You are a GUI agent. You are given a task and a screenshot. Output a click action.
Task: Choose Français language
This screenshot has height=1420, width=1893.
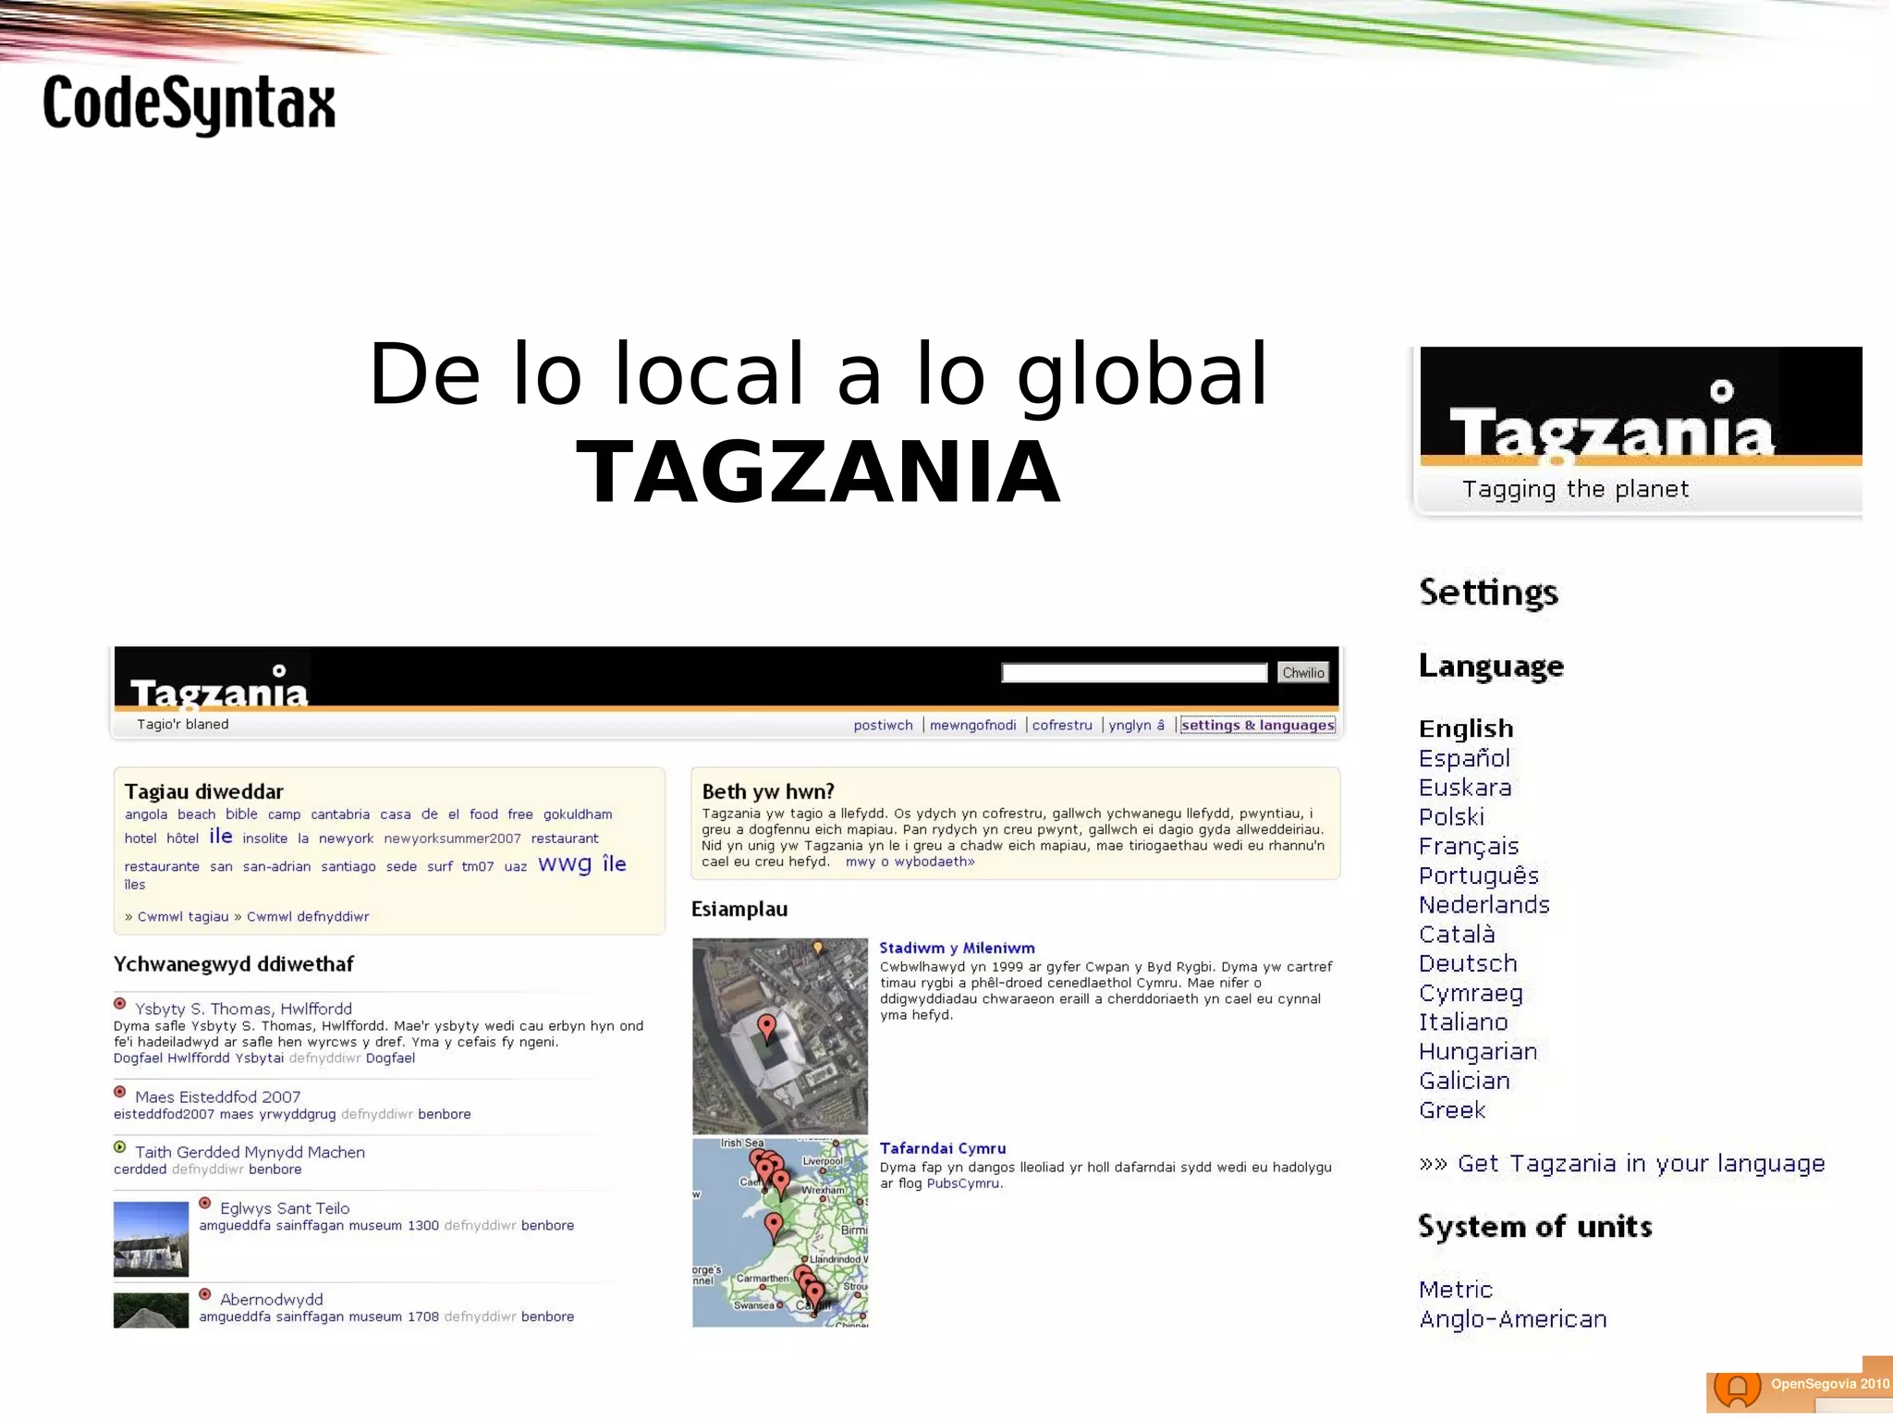(x=1469, y=847)
